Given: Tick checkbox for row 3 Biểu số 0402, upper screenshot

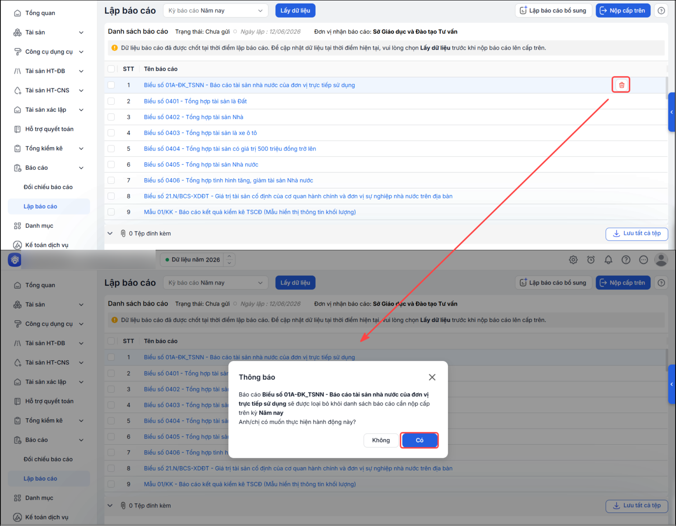Looking at the screenshot, I should tap(111, 117).
